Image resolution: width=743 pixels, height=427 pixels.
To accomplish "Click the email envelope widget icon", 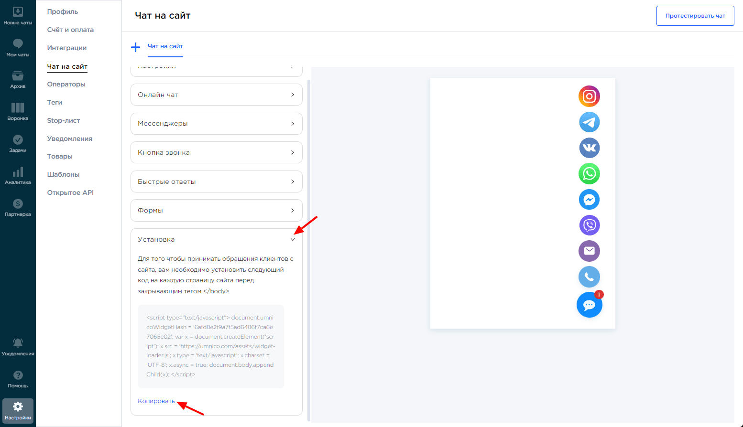I will [x=589, y=251].
